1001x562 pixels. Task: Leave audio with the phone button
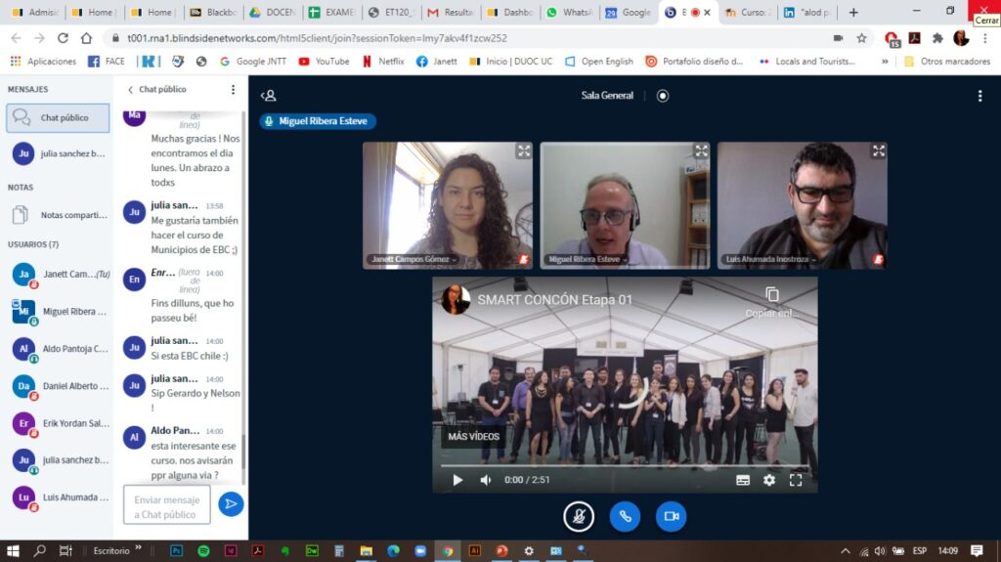[x=625, y=516]
